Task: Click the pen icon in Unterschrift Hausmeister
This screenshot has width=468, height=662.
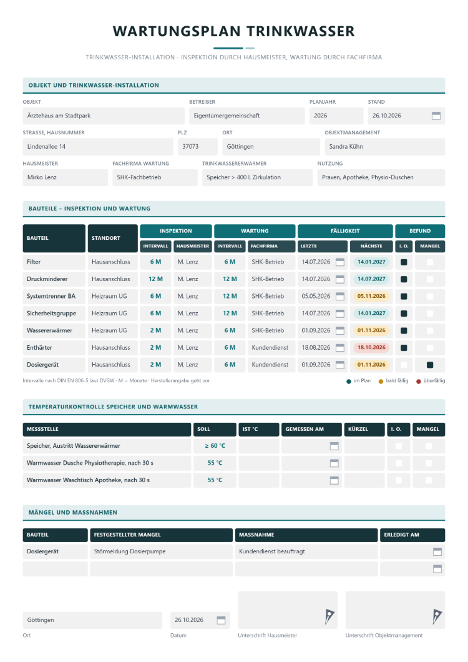Action: (x=329, y=616)
